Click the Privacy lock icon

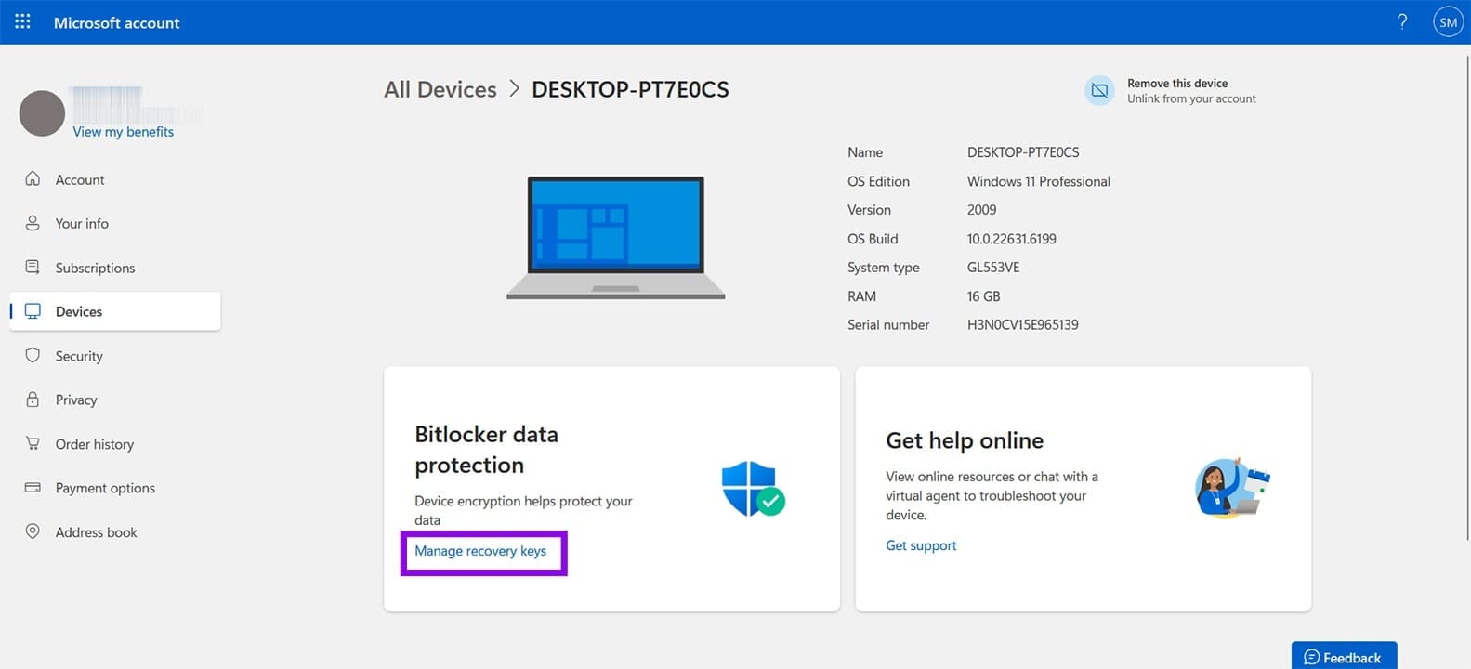click(33, 400)
